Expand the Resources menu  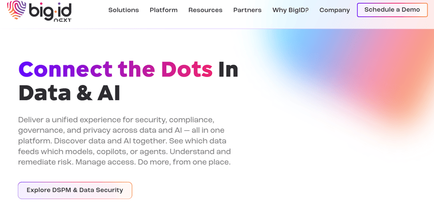[x=205, y=10]
